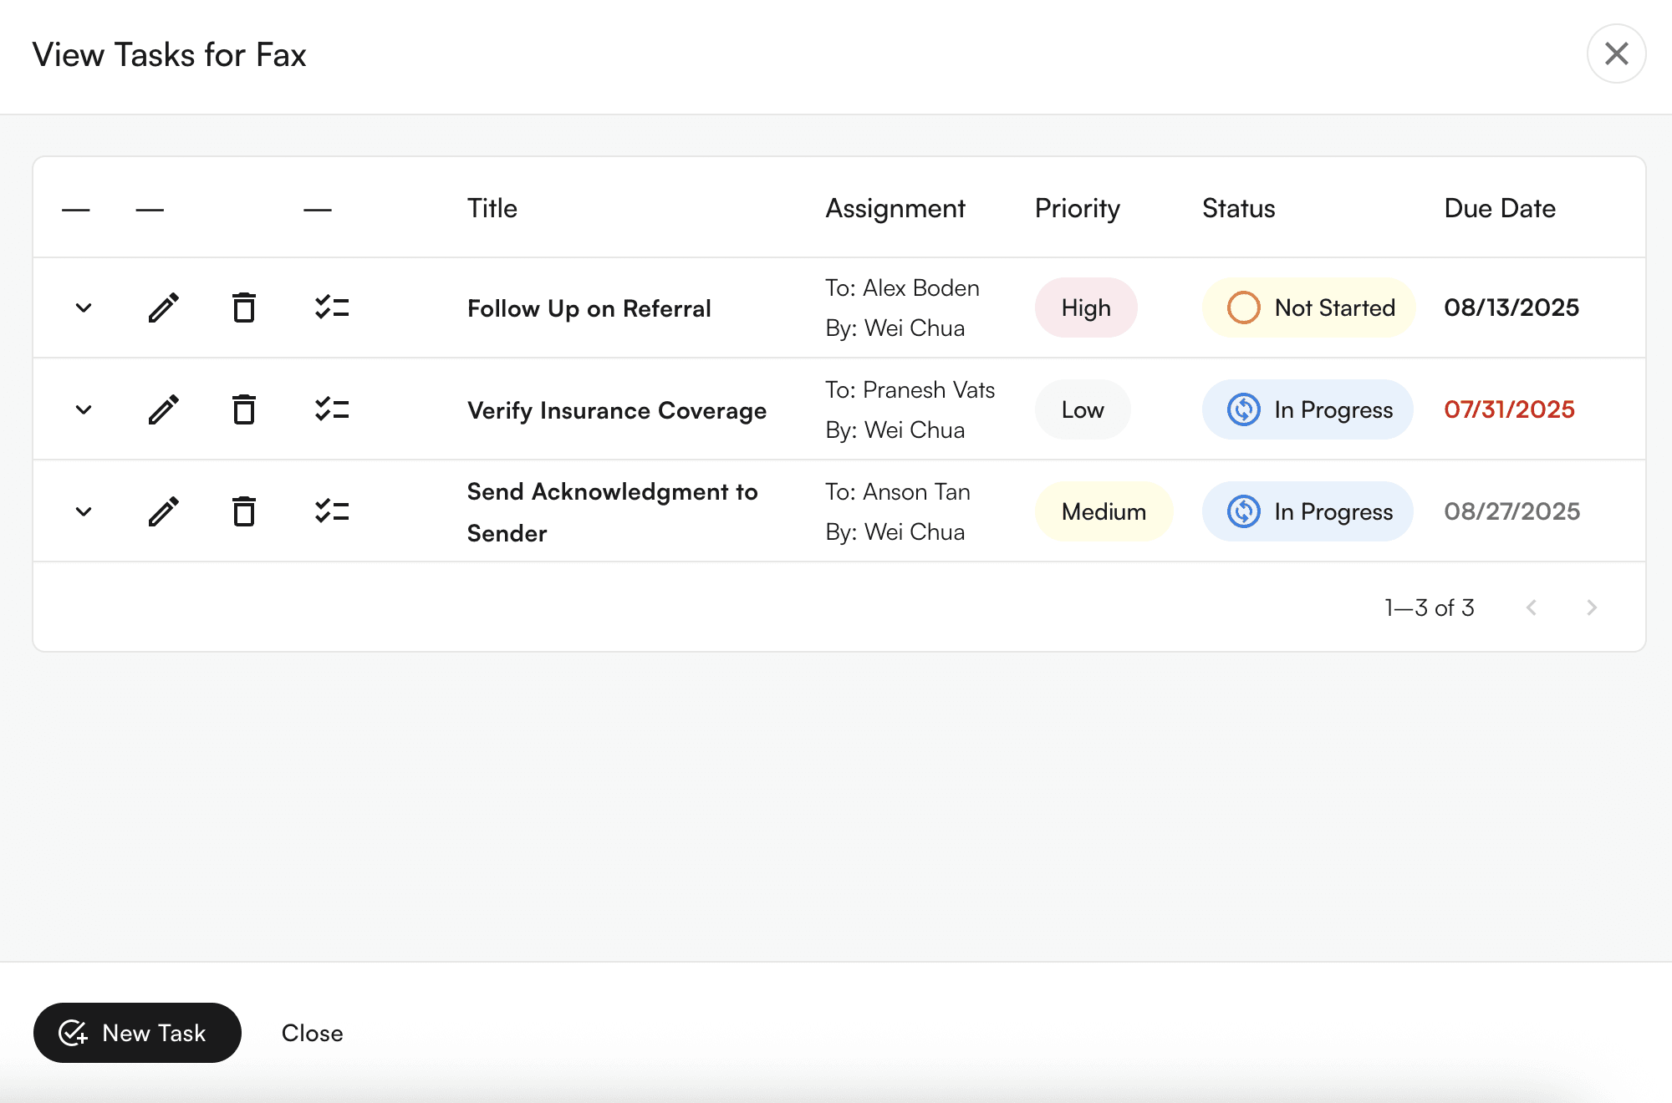The image size is (1672, 1103).
Task: Close dialog with the X button
Action: pos(1616,53)
